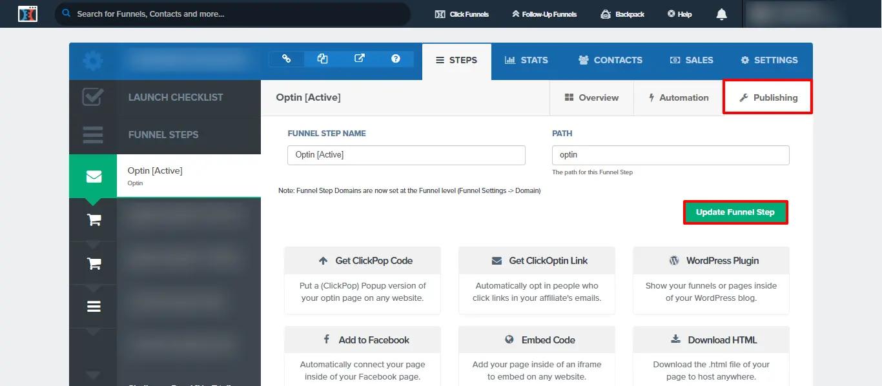The image size is (882, 386).
Task: Click Add to Facebook button
Action: (x=362, y=340)
